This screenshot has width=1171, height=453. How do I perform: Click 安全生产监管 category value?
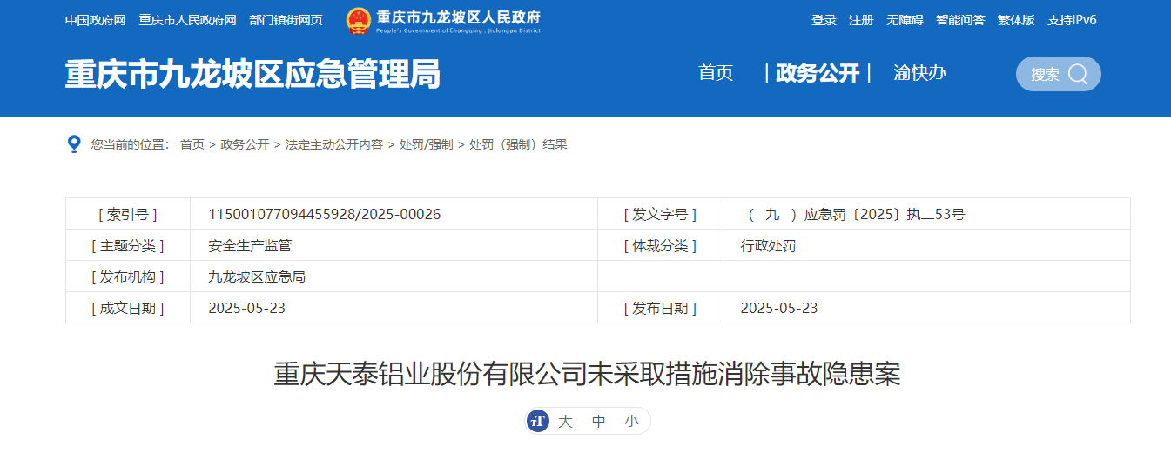pos(250,245)
